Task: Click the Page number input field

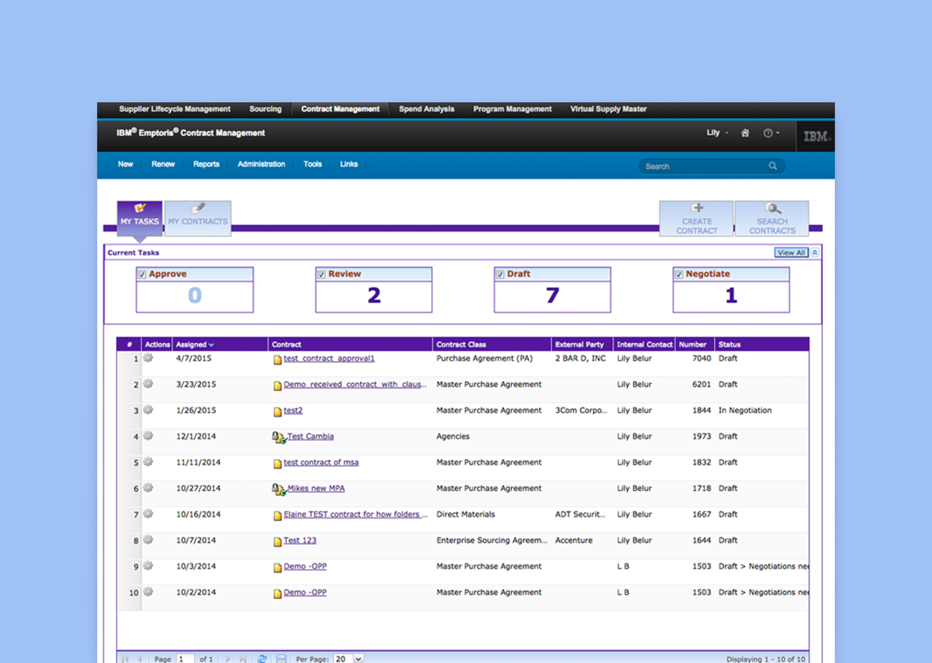Action: tap(185, 658)
